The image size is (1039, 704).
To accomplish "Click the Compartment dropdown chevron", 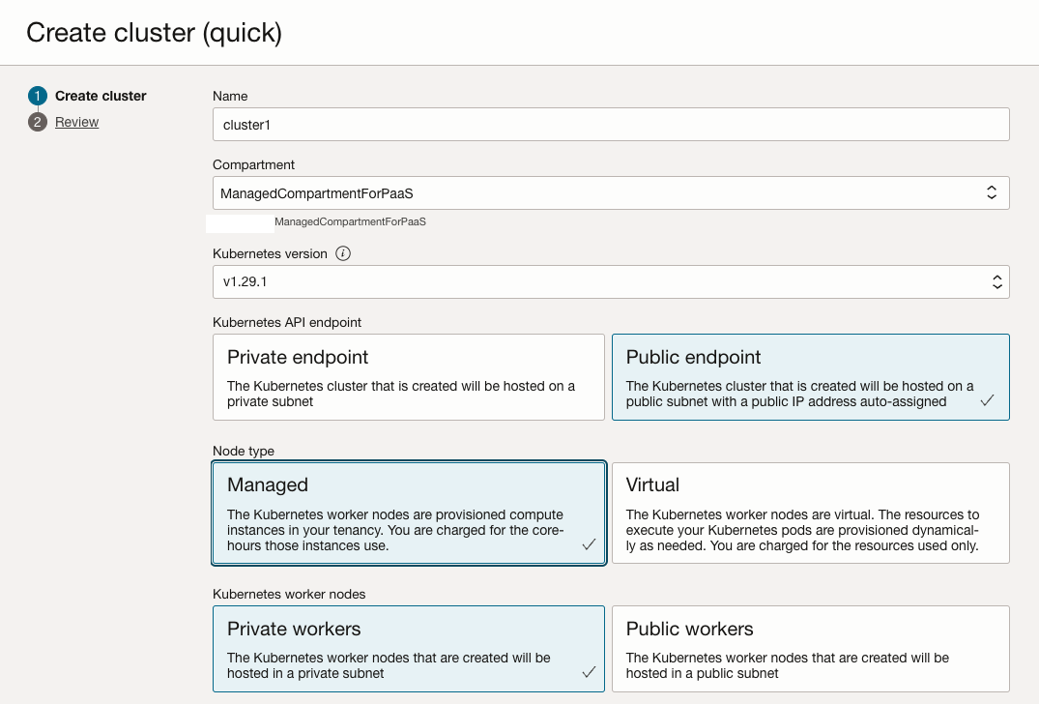I will [992, 192].
